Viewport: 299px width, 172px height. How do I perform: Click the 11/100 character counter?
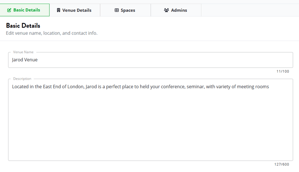(283, 71)
